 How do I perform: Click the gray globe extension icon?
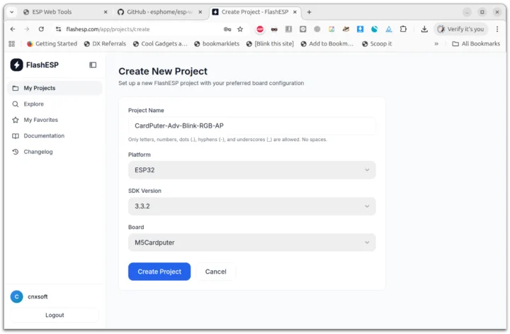click(317, 29)
